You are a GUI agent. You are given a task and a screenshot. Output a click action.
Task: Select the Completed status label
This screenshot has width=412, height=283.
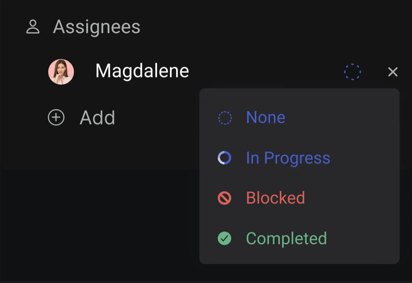[286, 239]
